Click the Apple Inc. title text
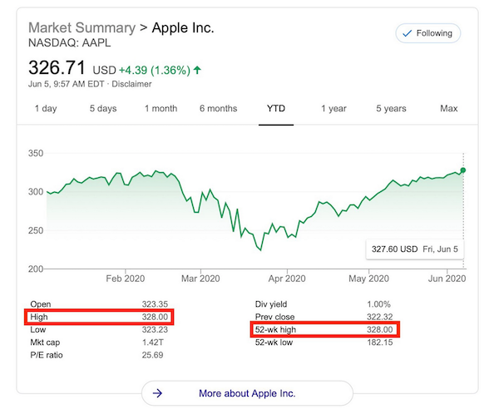 (185, 27)
